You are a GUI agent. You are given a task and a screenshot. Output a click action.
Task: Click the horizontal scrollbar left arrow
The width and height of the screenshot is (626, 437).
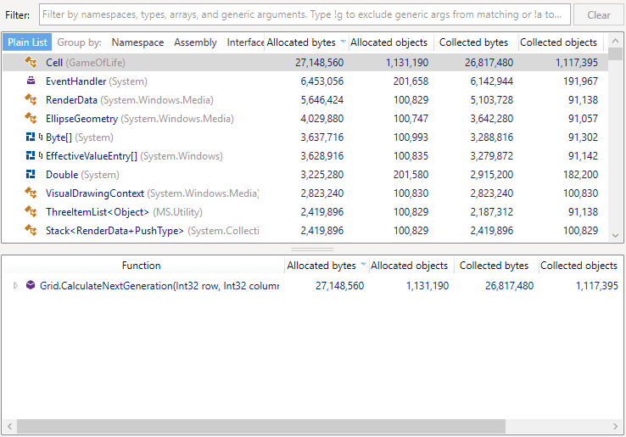[9, 426]
